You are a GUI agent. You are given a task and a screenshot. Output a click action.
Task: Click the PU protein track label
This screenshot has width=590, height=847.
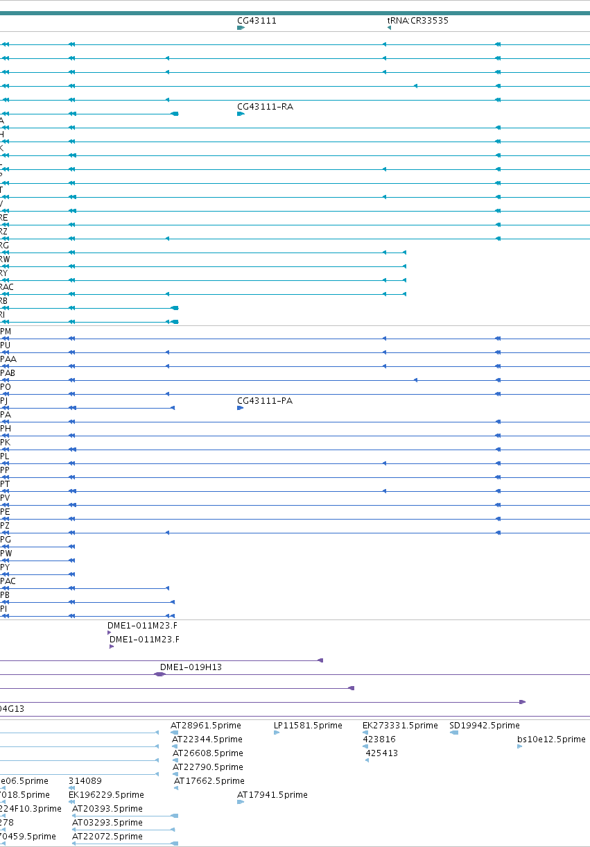6,345
